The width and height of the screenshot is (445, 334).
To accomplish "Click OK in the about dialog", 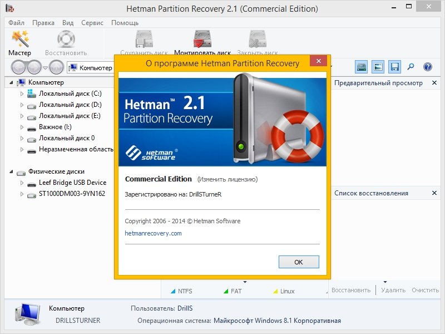I will click(x=299, y=262).
